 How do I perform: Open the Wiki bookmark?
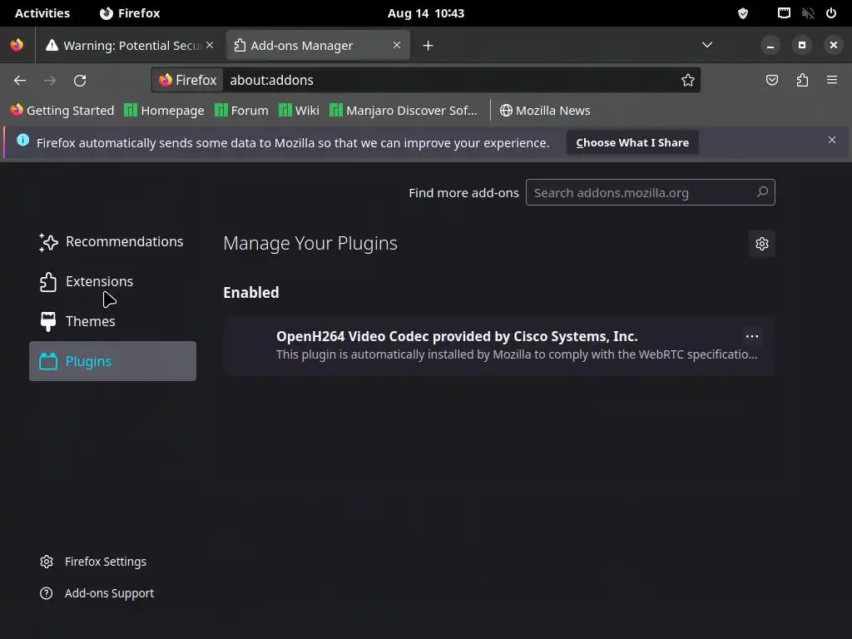pyautogui.click(x=299, y=111)
